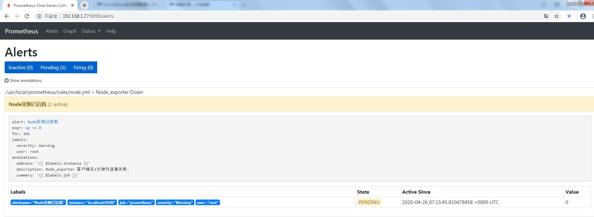The height and width of the screenshot is (217, 594).
Task: Collapse the Node实例已宕机 alert header
Action: pyautogui.click(x=299, y=104)
